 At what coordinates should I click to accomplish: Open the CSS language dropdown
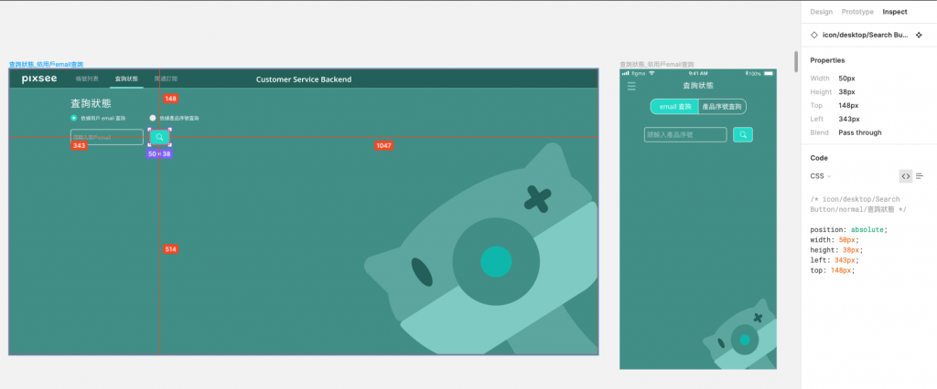(x=821, y=176)
